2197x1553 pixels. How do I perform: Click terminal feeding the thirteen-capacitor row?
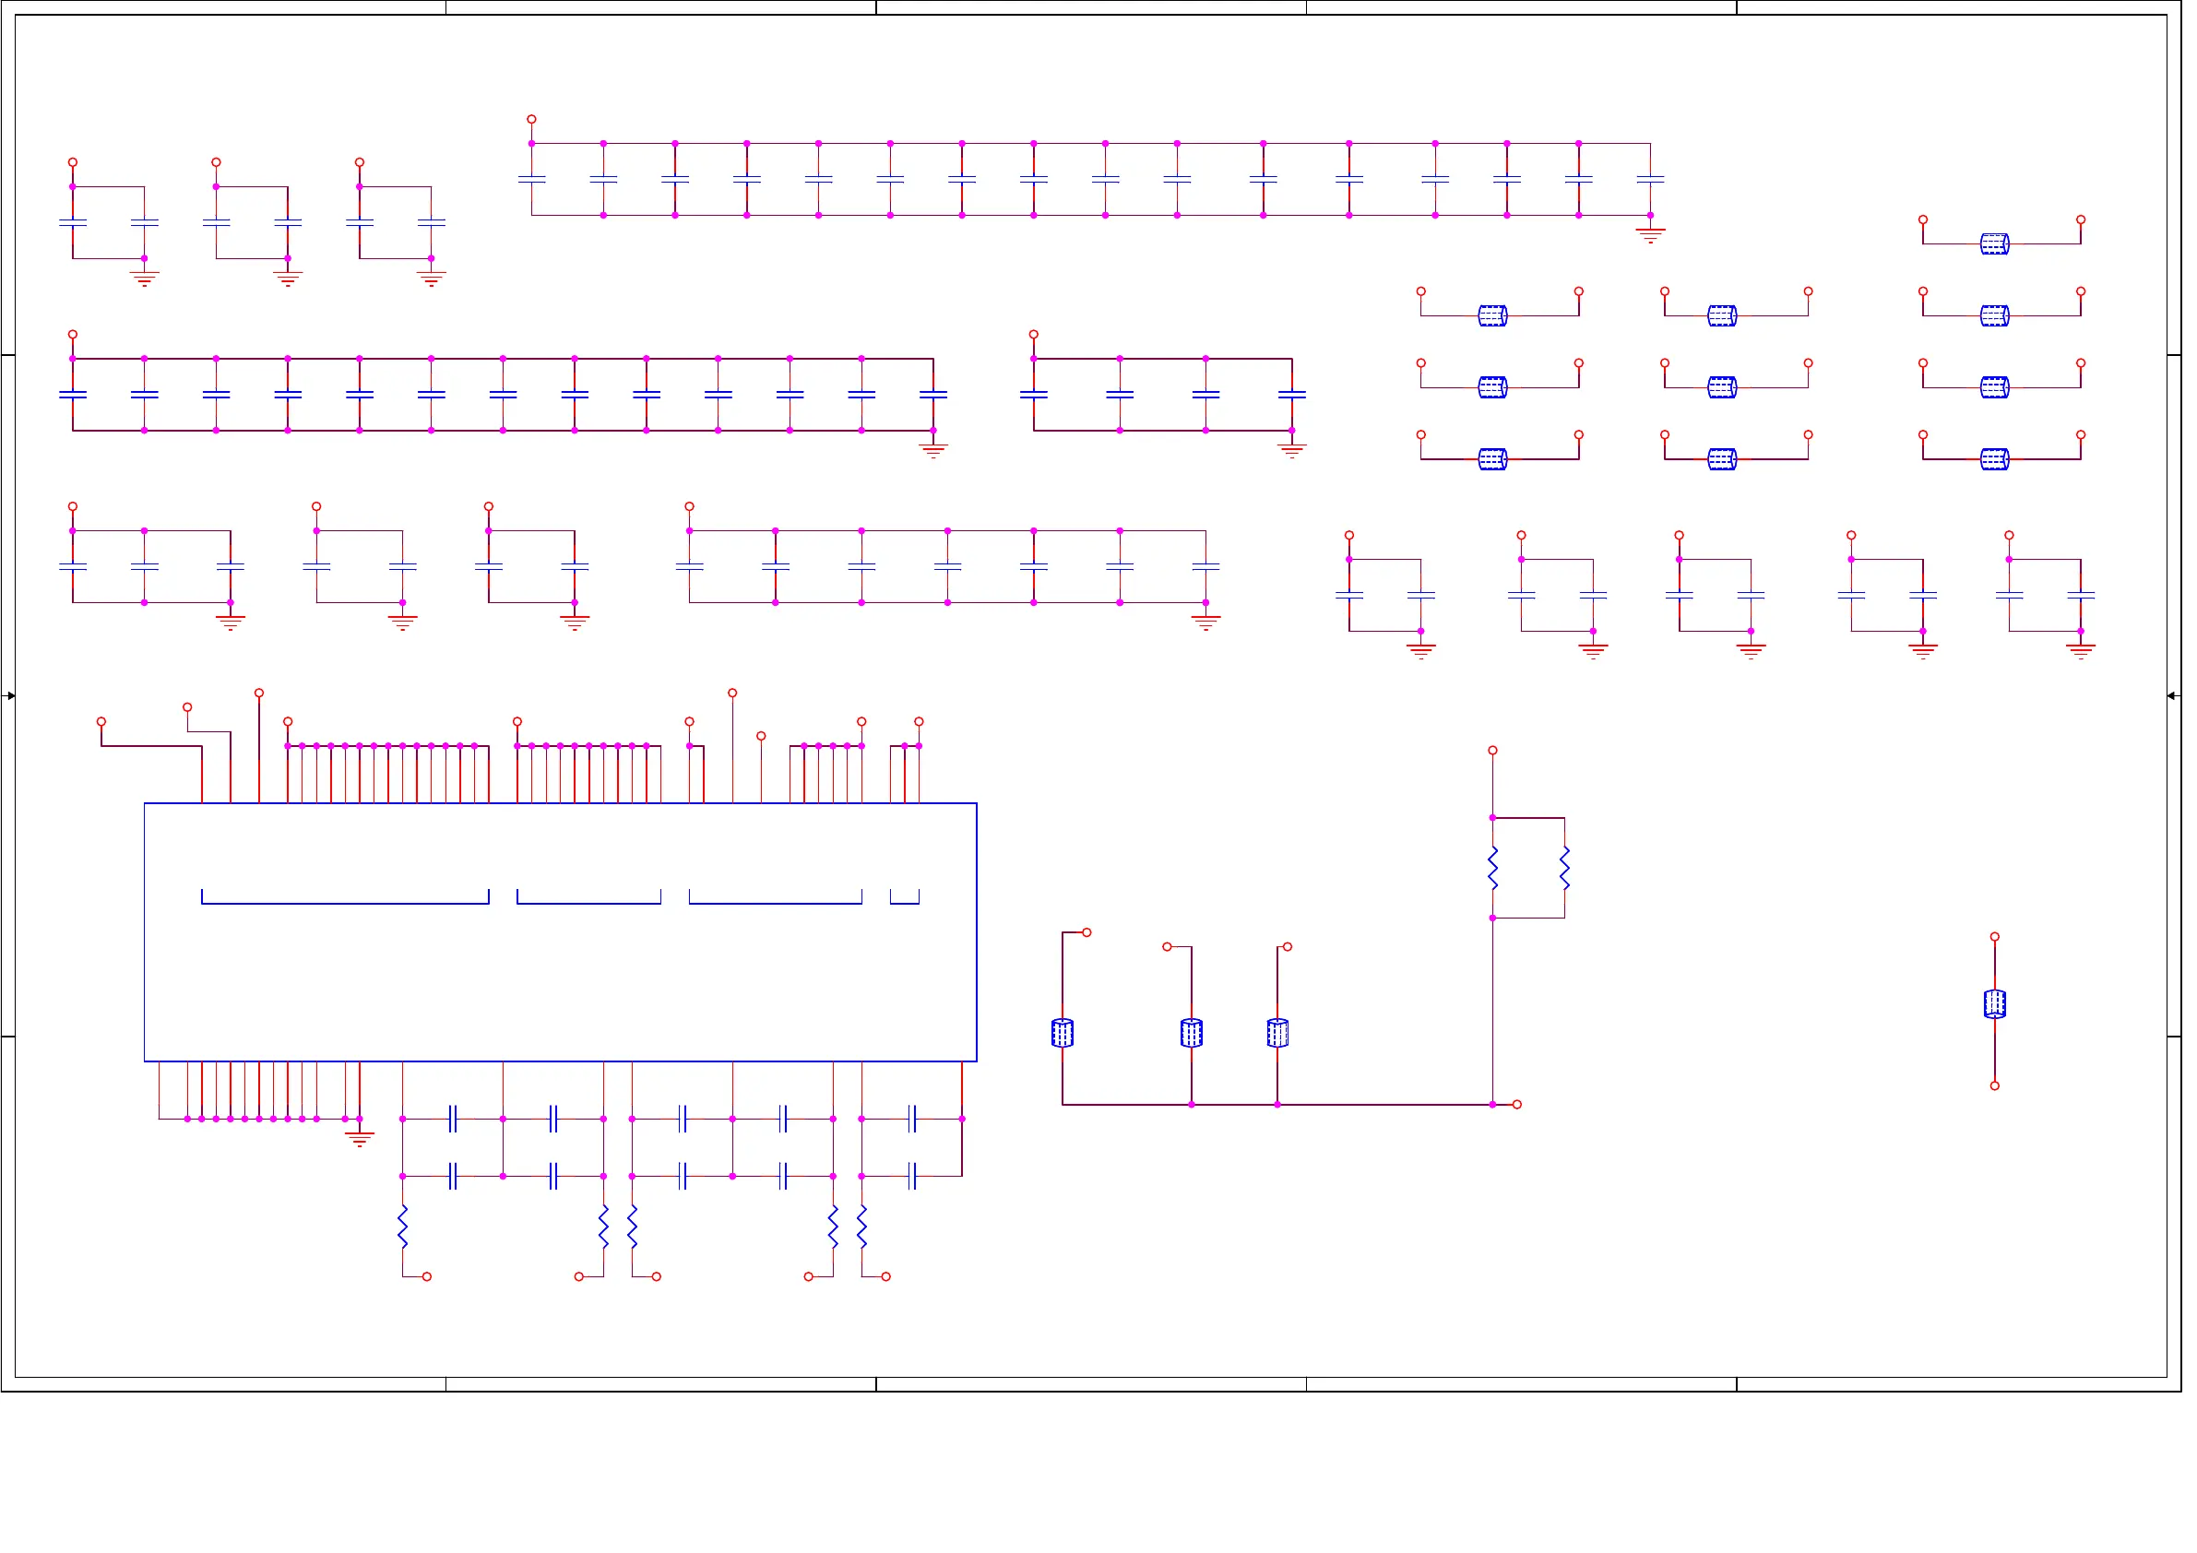click(72, 334)
